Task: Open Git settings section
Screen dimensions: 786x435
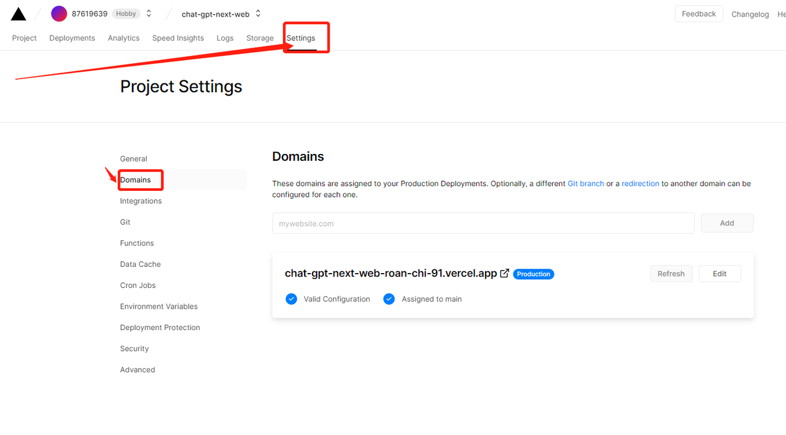Action: (125, 222)
